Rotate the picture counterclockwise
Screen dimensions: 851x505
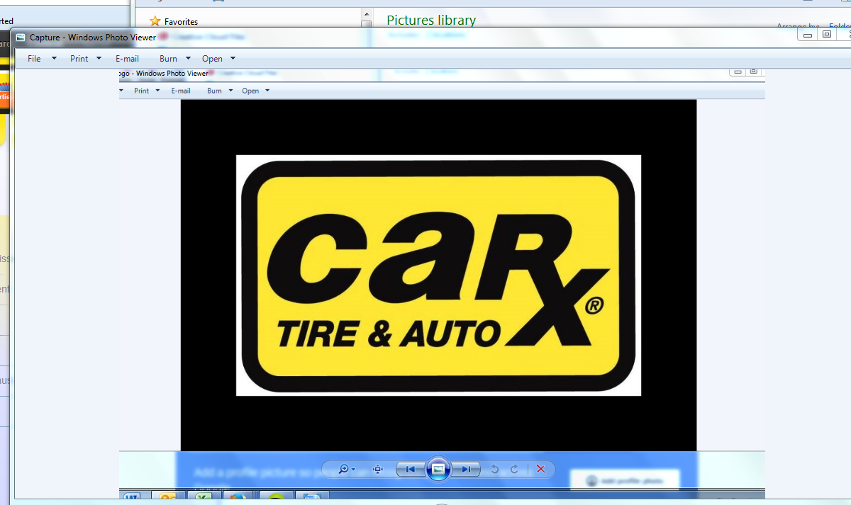[495, 469]
